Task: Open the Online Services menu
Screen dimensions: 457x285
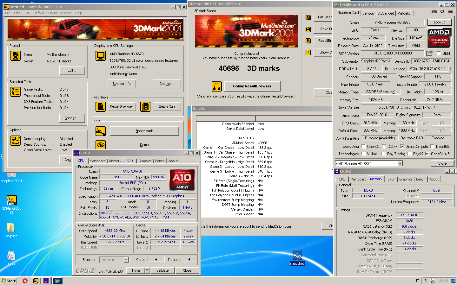Action: (60, 13)
